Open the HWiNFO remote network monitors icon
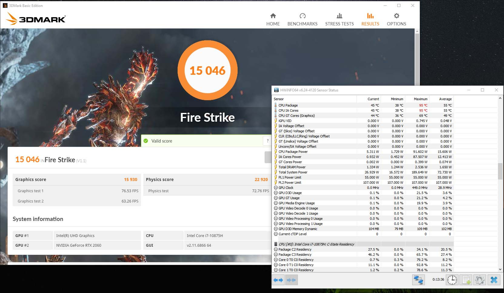 (x=419, y=280)
